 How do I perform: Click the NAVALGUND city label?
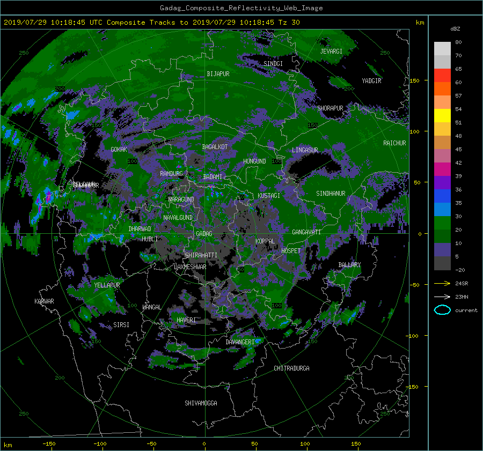point(178,217)
